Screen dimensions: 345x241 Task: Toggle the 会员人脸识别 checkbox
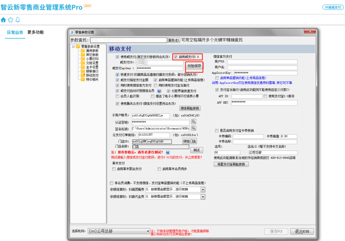coord(118,96)
